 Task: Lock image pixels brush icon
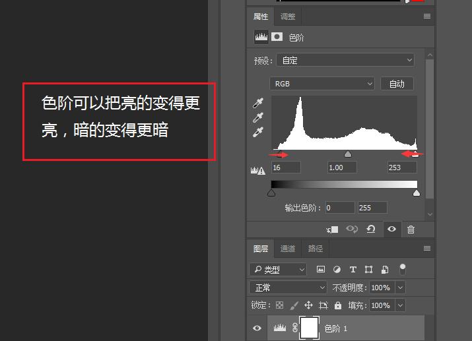pyautogui.click(x=294, y=305)
